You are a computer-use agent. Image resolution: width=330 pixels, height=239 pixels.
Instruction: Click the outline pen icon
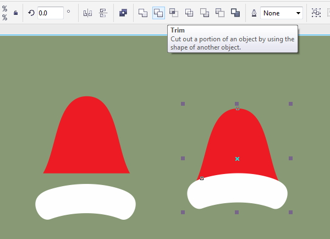tap(254, 13)
